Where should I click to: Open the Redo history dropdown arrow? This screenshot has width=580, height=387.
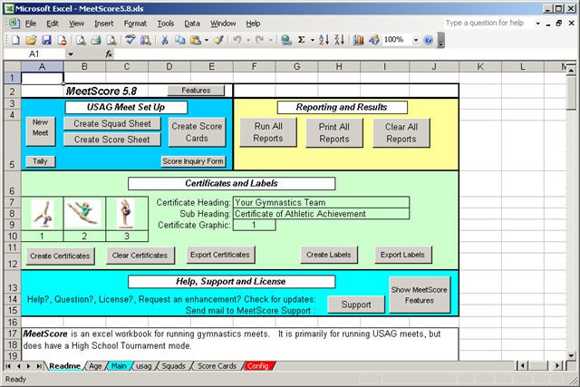[271, 40]
